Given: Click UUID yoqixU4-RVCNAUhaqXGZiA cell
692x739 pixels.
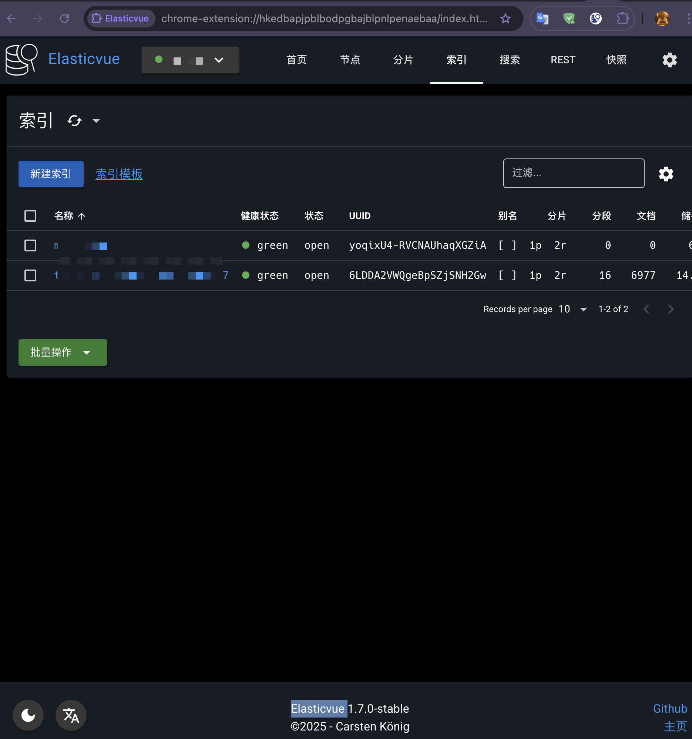Looking at the screenshot, I should point(417,245).
